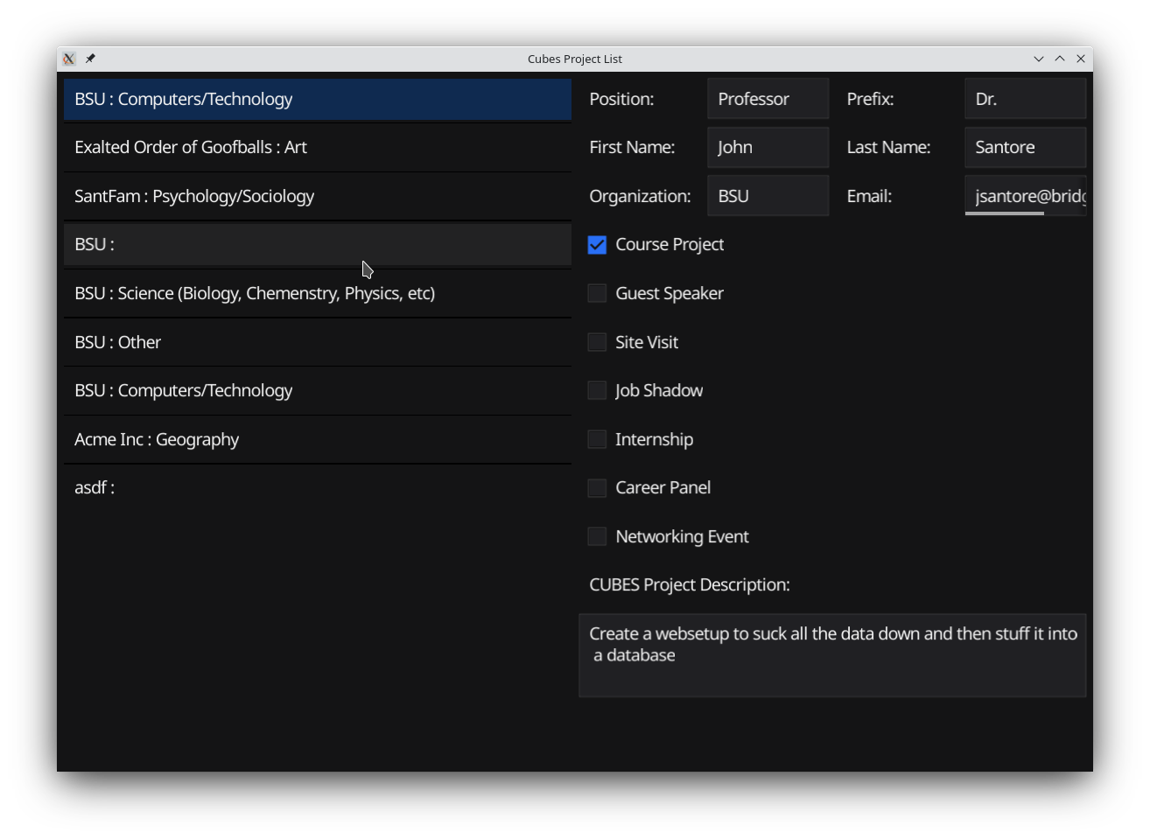Tick the Site Visit checkbox
The height and width of the screenshot is (839, 1150).
coord(597,342)
